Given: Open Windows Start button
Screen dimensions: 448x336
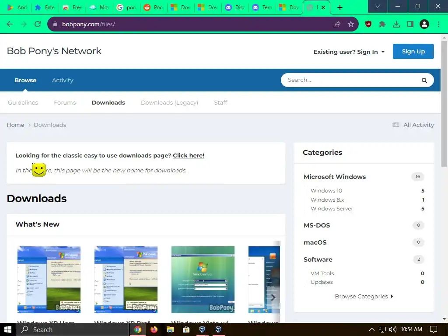Looking at the screenshot, I should tap(8, 329).
